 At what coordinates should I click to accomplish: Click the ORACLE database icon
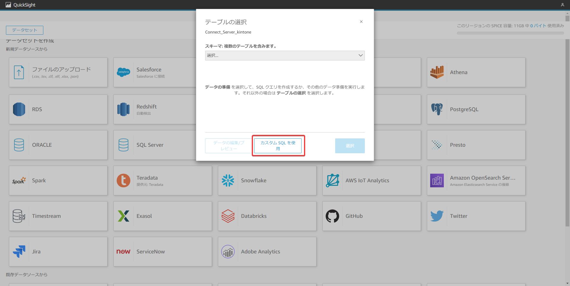pos(19,145)
